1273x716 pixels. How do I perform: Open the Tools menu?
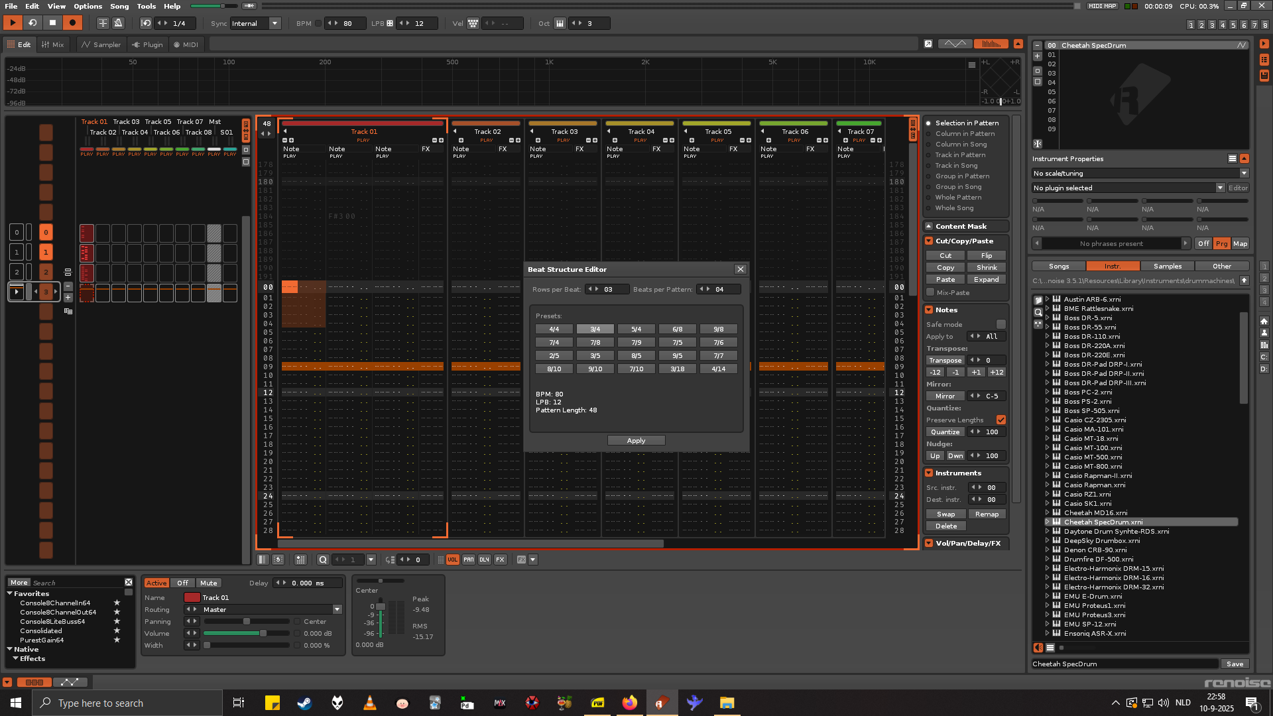[x=146, y=6]
